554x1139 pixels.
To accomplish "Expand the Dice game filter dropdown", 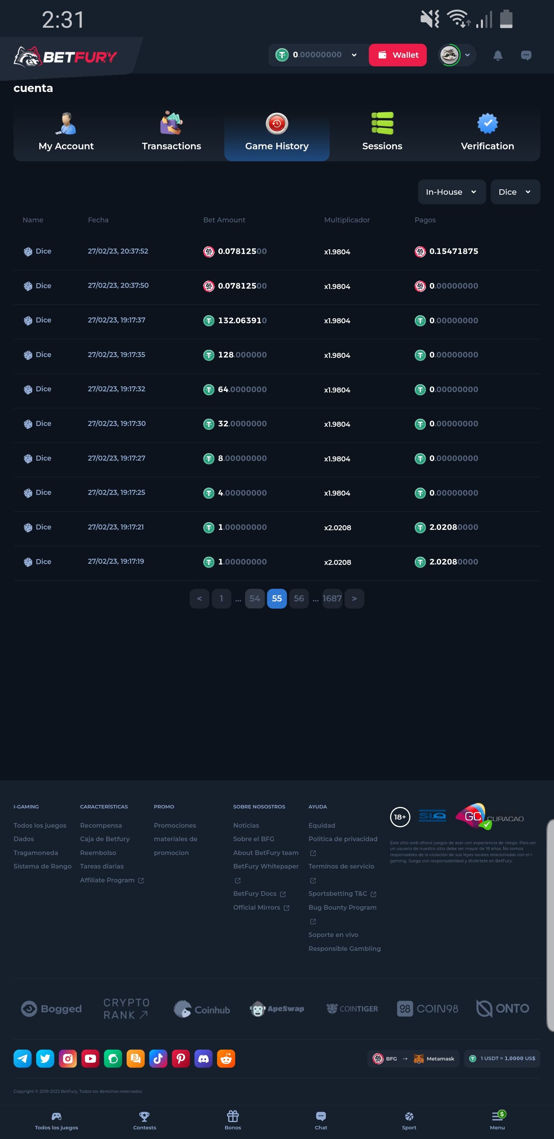I will point(515,192).
